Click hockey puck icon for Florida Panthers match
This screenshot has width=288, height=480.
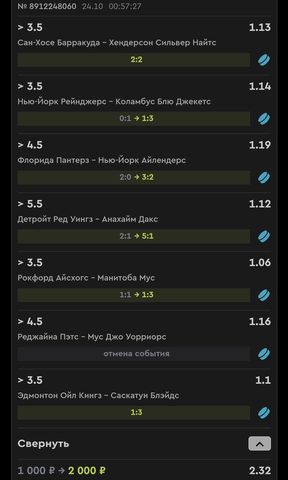[264, 178]
